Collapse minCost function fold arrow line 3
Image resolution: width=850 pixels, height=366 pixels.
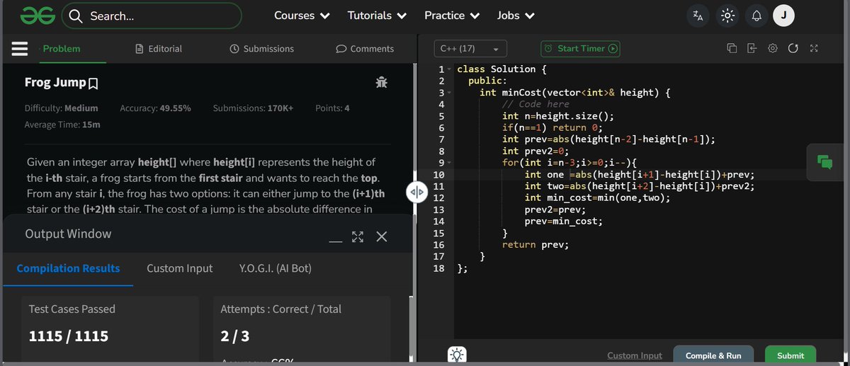click(x=449, y=93)
